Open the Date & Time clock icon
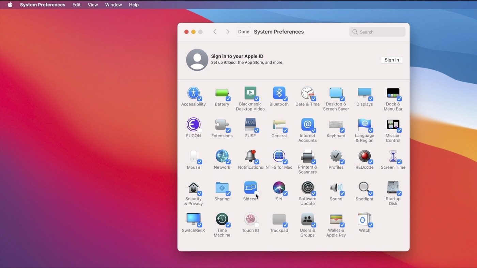The image size is (477, 268). tap(307, 93)
